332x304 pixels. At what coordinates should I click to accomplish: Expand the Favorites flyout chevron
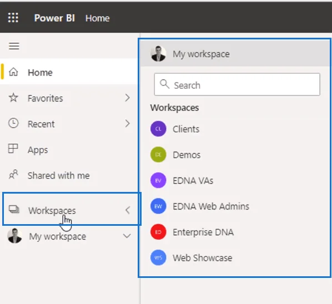point(127,98)
